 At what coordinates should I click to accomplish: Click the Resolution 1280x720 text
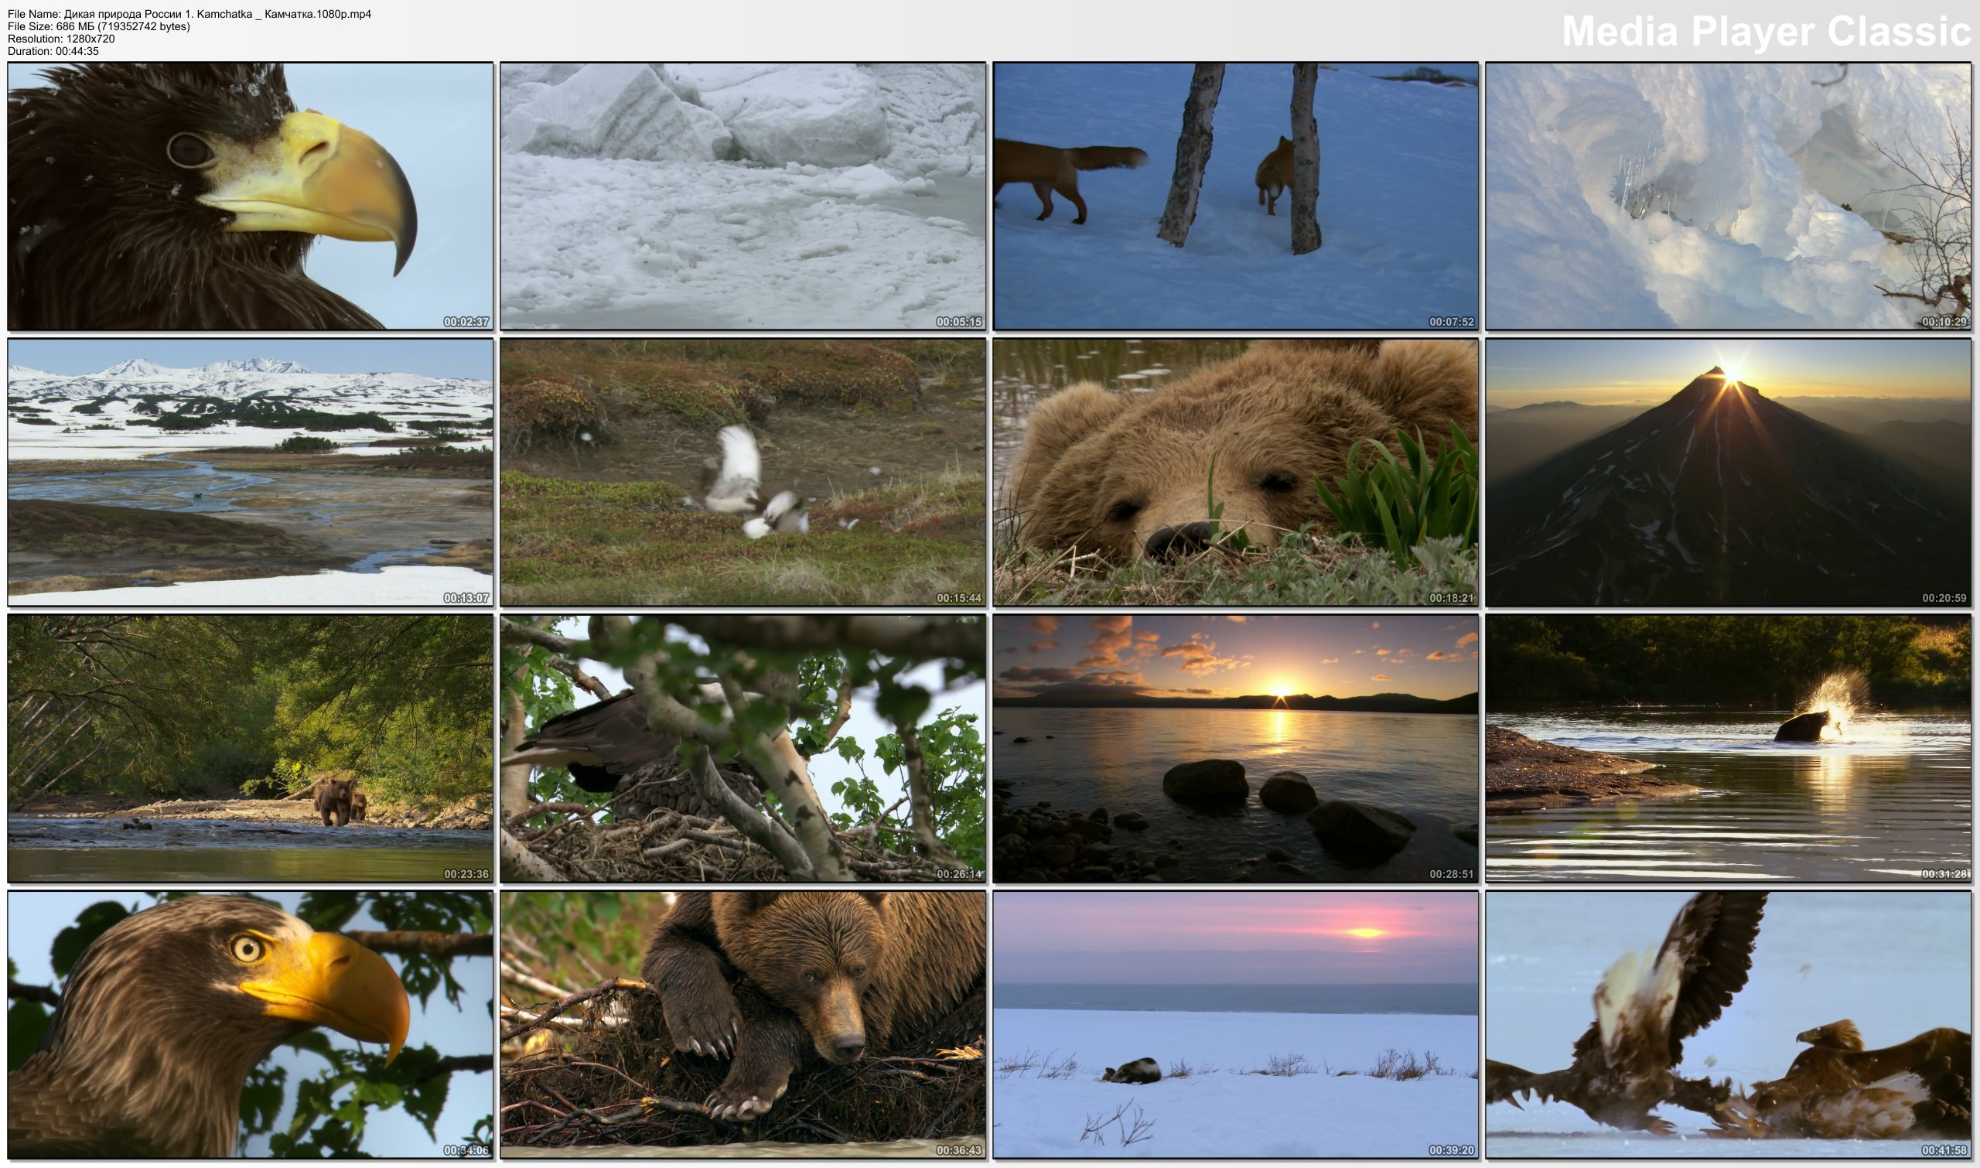(x=61, y=39)
